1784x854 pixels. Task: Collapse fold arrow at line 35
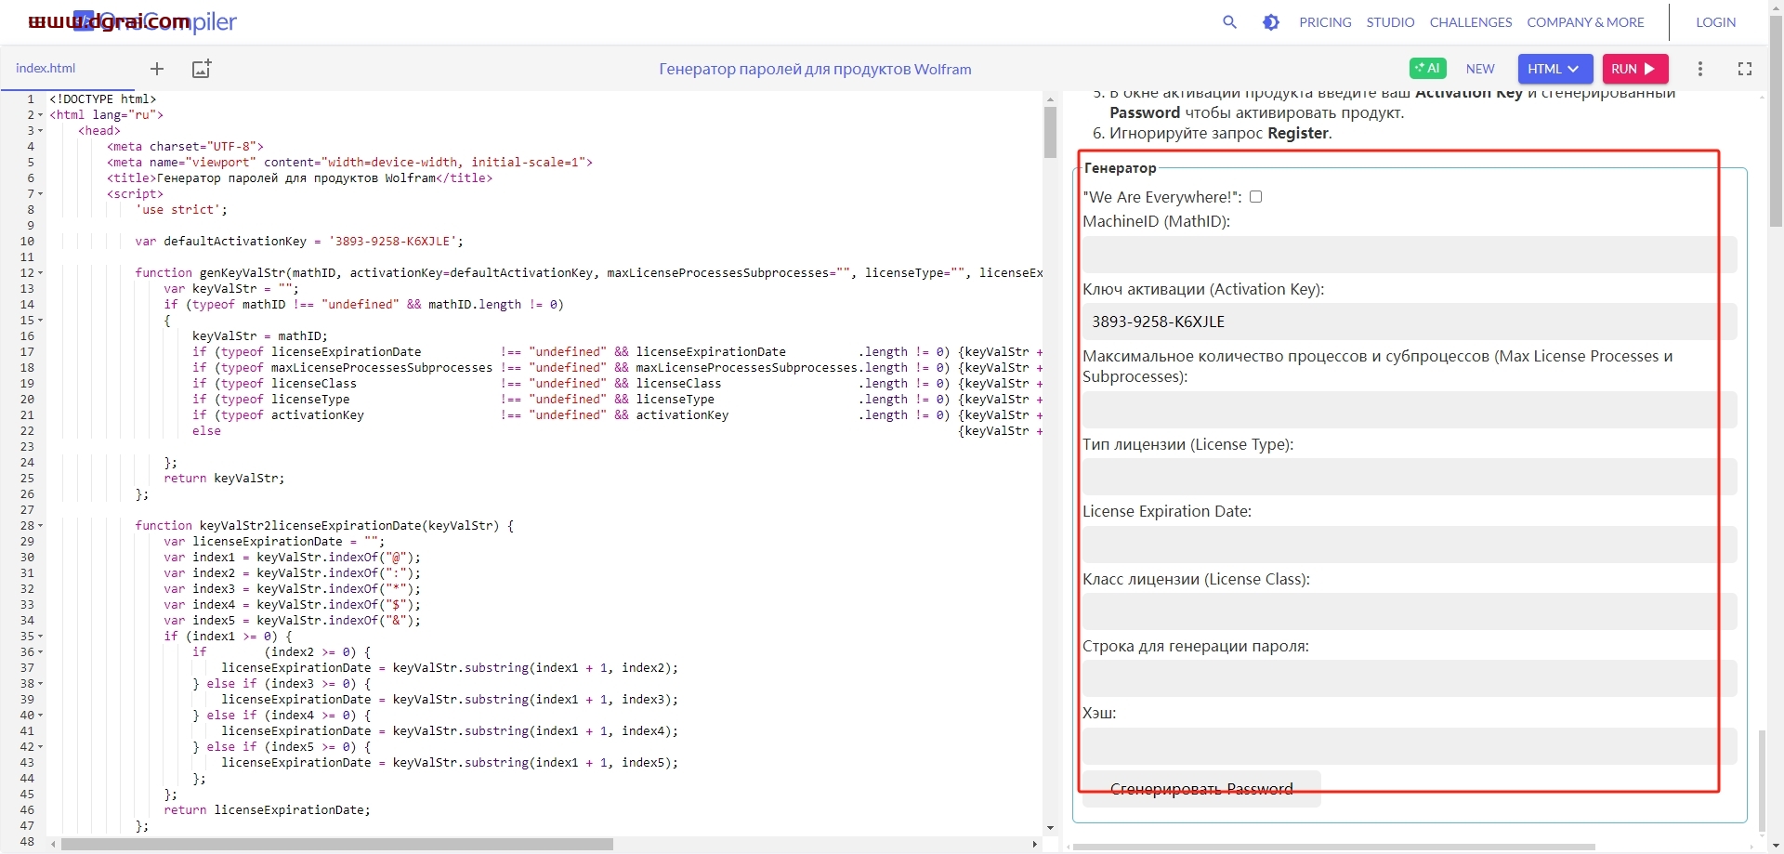click(x=41, y=637)
